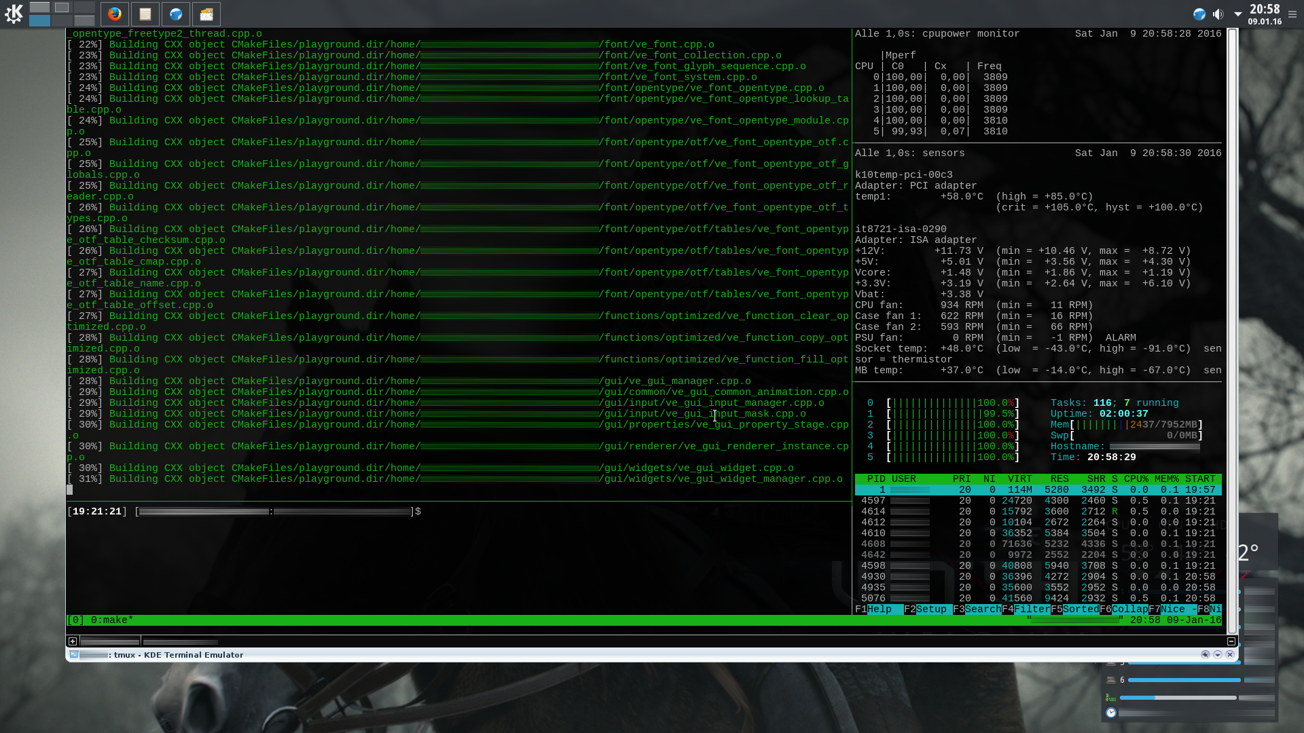Select the second terminal tab
Screen dimensions: 1304x733
(181, 641)
